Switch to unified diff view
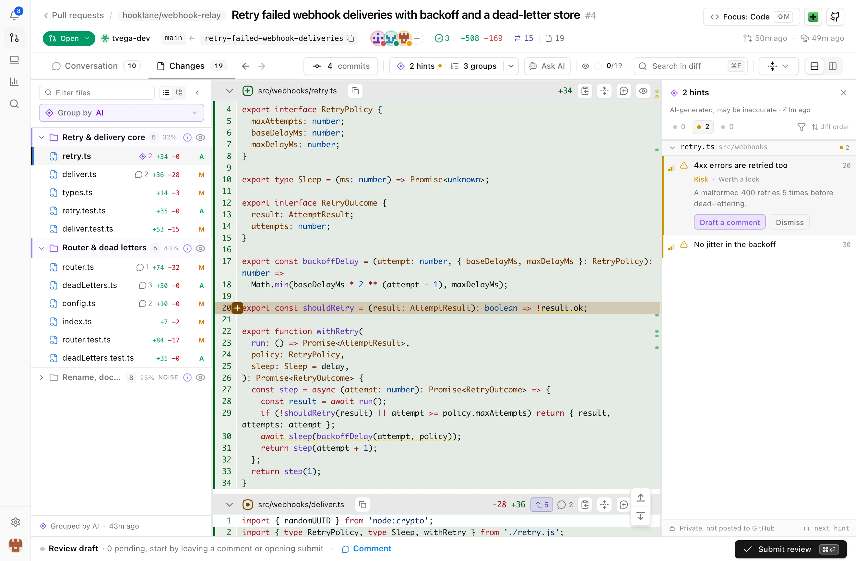Viewport: 856px width, 561px height. (x=814, y=66)
